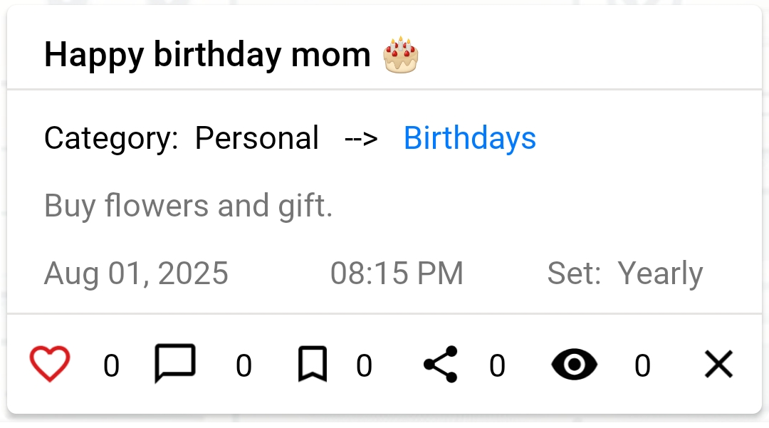Click the arrow between Personal and Birthdays

coord(361,138)
